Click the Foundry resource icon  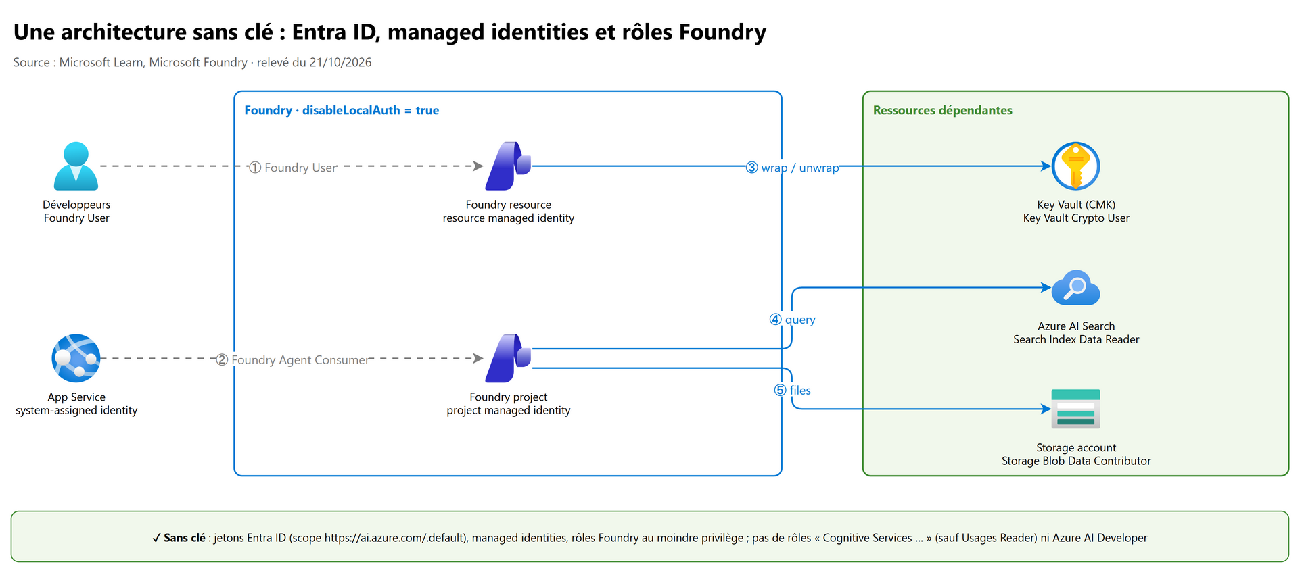click(x=508, y=166)
